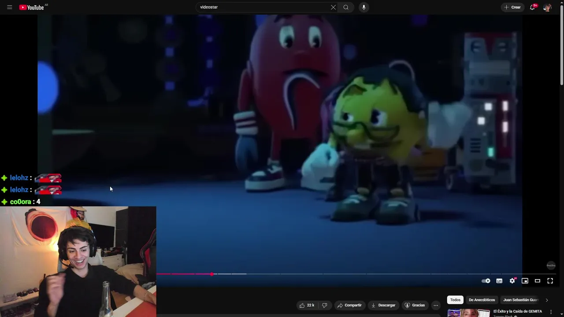Open the YouTube hamburger guide menu
The image size is (564, 317).
pyautogui.click(x=9, y=7)
